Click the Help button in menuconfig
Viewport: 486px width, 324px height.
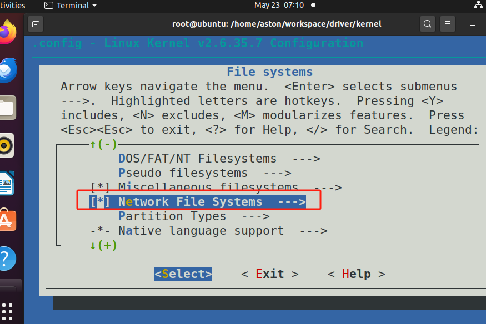357,274
